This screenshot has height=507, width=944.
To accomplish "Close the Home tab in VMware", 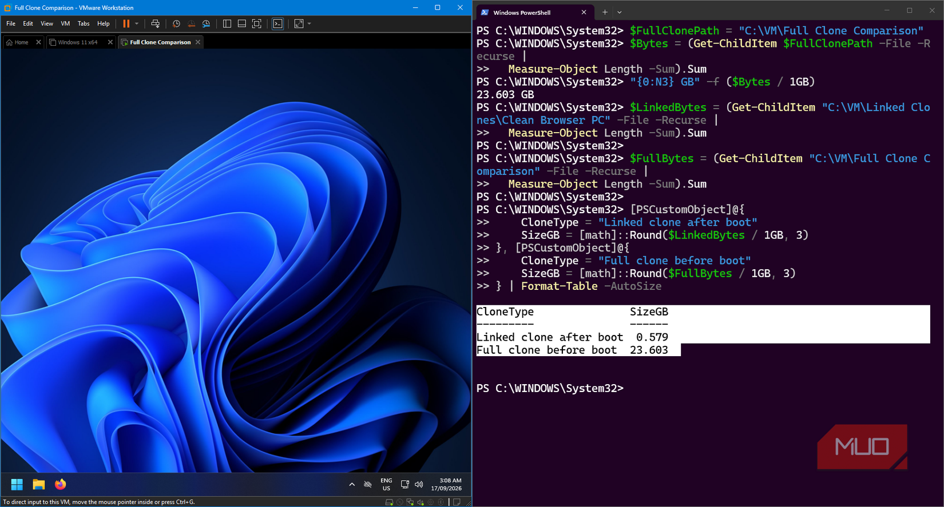I will [x=38, y=42].
